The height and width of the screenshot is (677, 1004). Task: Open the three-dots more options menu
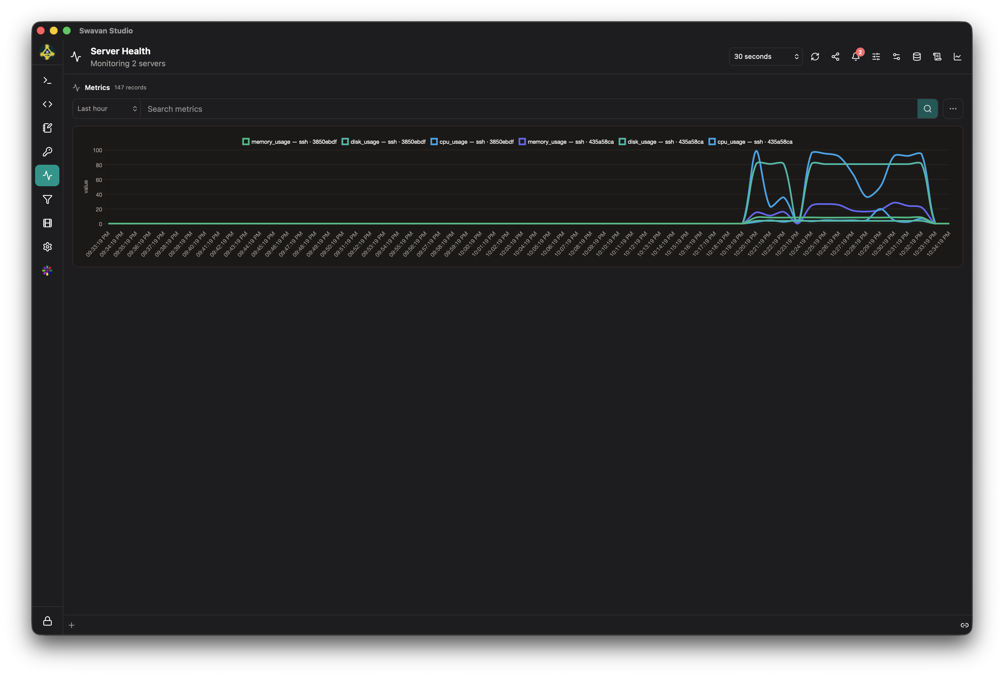pos(953,109)
